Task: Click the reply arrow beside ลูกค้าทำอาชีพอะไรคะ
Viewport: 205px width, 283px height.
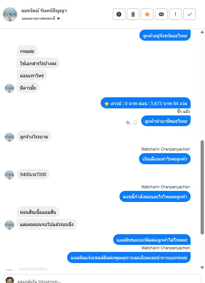Action: tap(128, 123)
